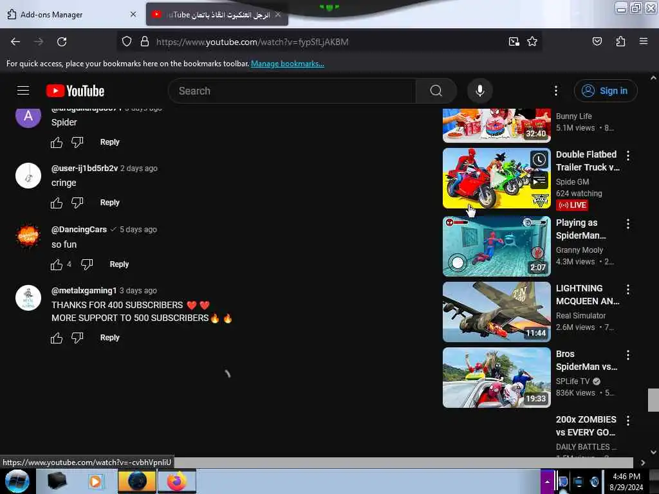Like the 'so fun' comment
The width and height of the screenshot is (659, 494).
pos(57,264)
